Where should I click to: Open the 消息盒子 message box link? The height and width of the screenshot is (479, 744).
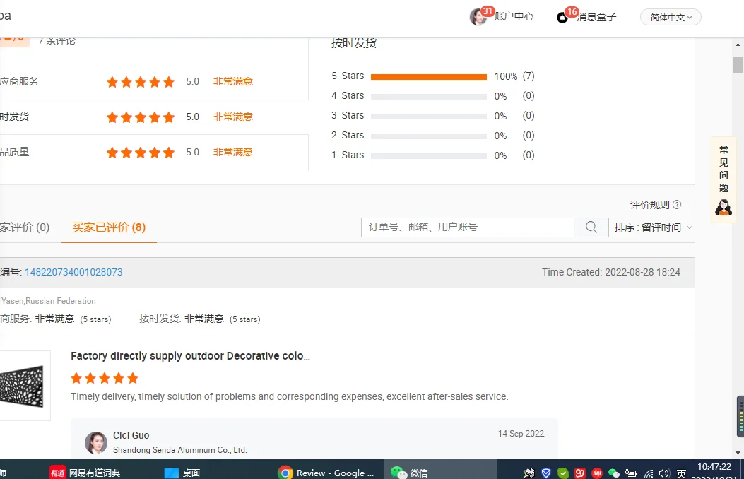[x=596, y=17]
